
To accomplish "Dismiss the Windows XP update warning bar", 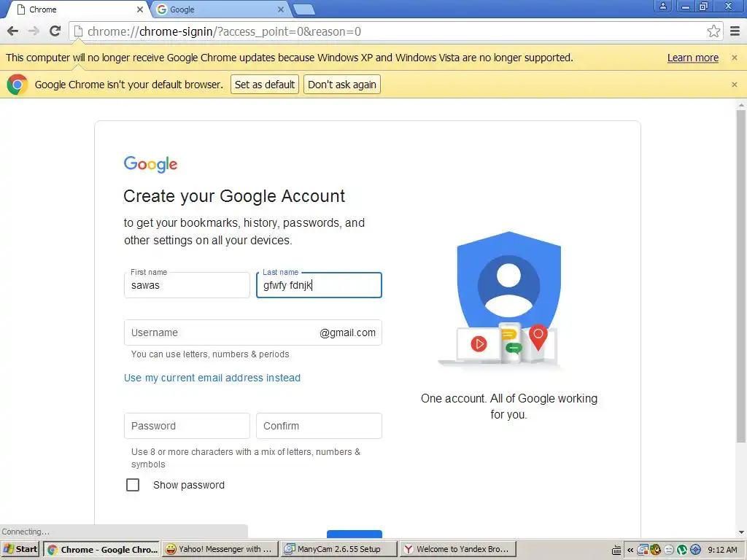I will 734,58.
